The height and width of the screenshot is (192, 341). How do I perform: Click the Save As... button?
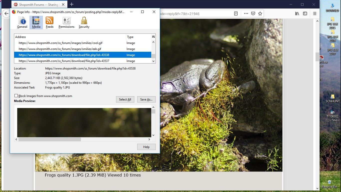[147, 99]
